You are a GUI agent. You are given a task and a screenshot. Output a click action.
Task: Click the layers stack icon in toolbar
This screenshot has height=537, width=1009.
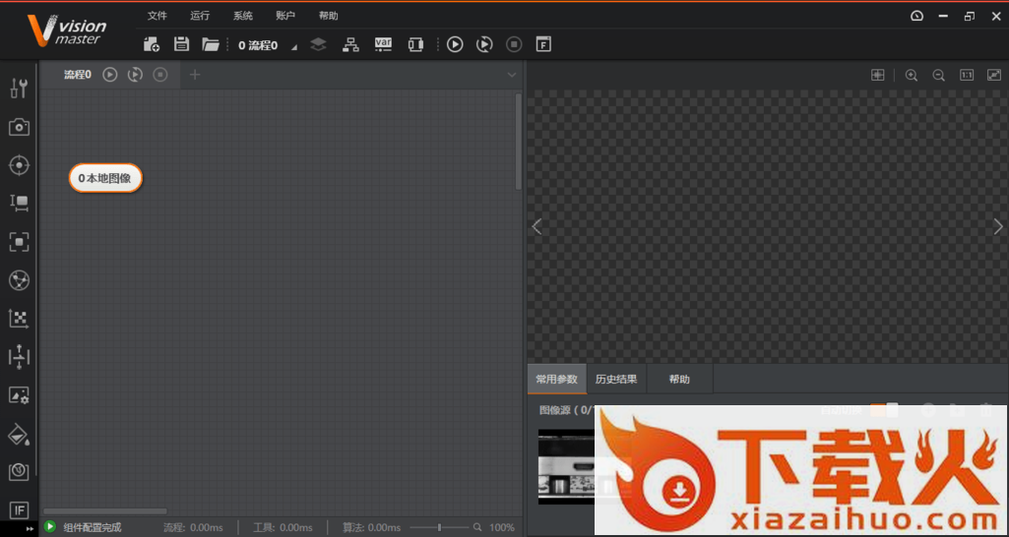[319, 44]
